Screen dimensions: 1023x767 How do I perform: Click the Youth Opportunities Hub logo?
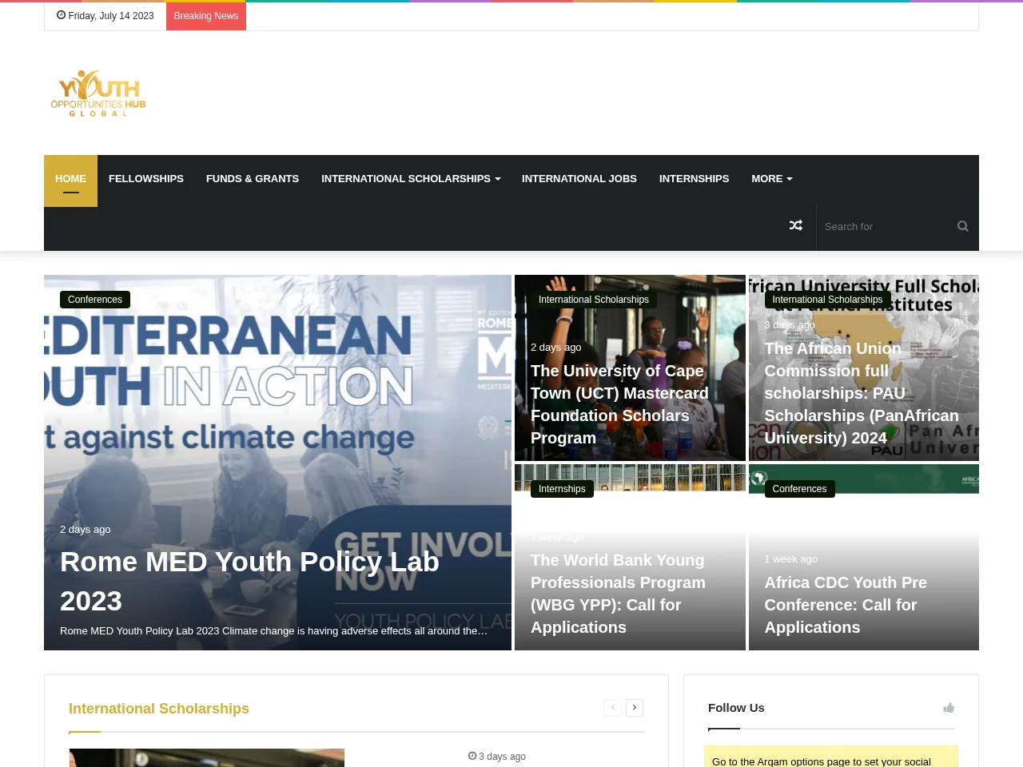point(98,93)
